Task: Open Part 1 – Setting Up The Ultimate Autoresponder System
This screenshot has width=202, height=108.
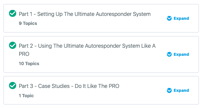Action: click(85, 14)
